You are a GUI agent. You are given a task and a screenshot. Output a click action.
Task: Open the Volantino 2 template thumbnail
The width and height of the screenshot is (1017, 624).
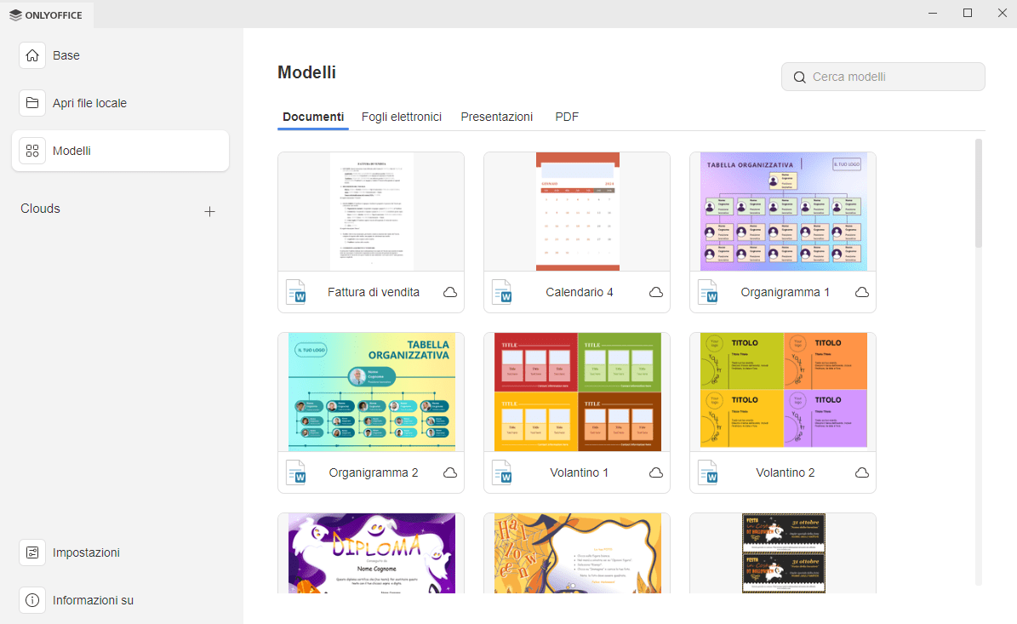783,392
